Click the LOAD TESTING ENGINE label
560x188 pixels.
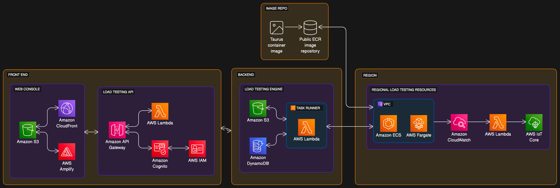264,89
